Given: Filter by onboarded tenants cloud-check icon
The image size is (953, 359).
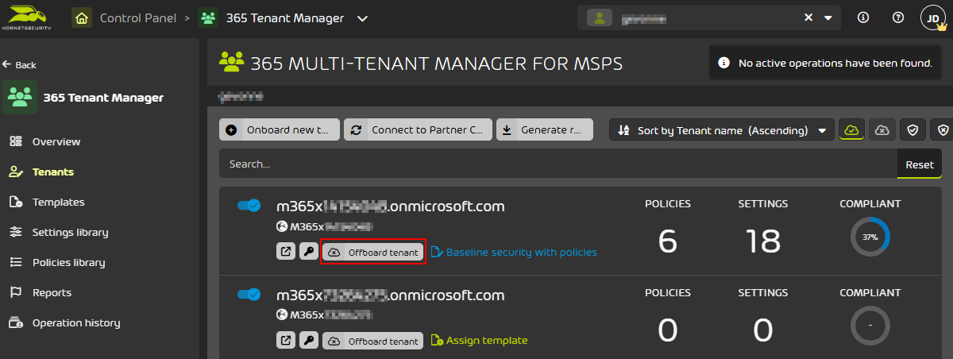Looking at the screenshot, I should pyautogui.click(x=851, y=130).
